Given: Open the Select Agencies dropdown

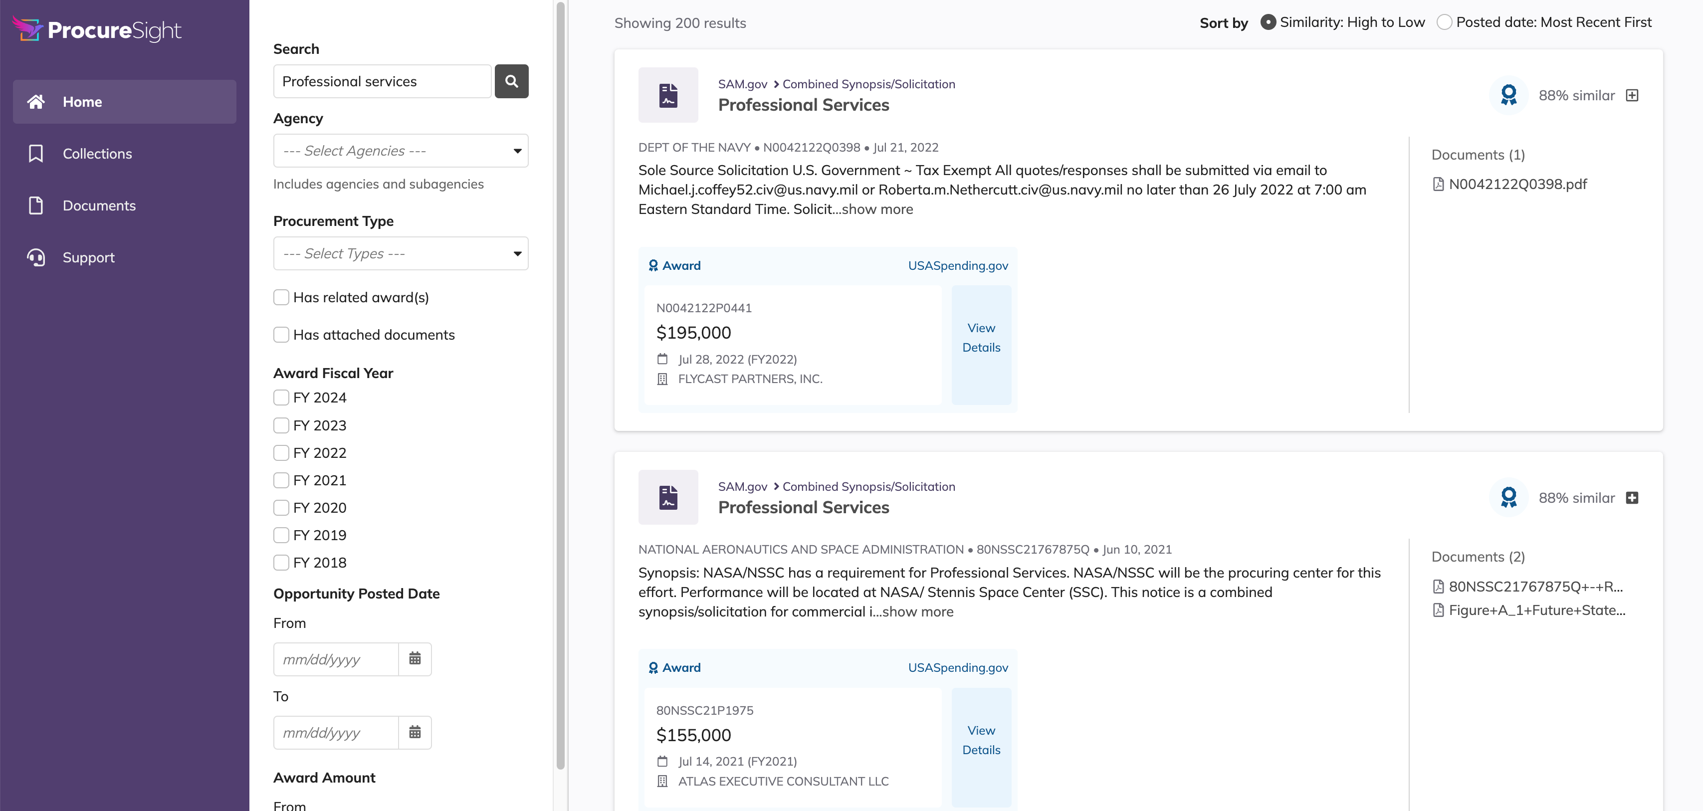Looking at the screenshot, I should (401, 151).
